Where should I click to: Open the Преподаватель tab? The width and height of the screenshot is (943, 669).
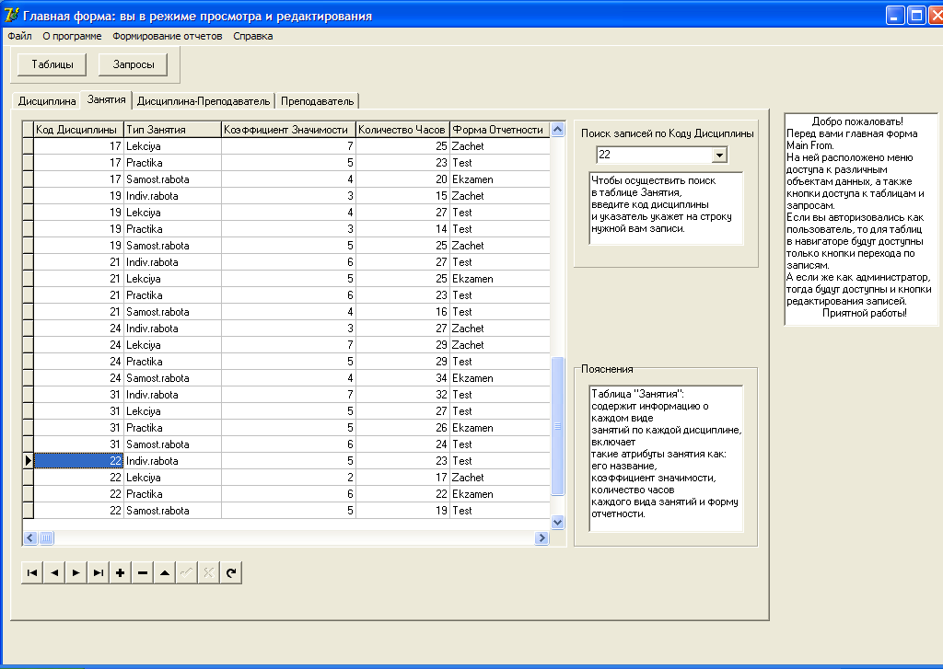tap(317, 101)
